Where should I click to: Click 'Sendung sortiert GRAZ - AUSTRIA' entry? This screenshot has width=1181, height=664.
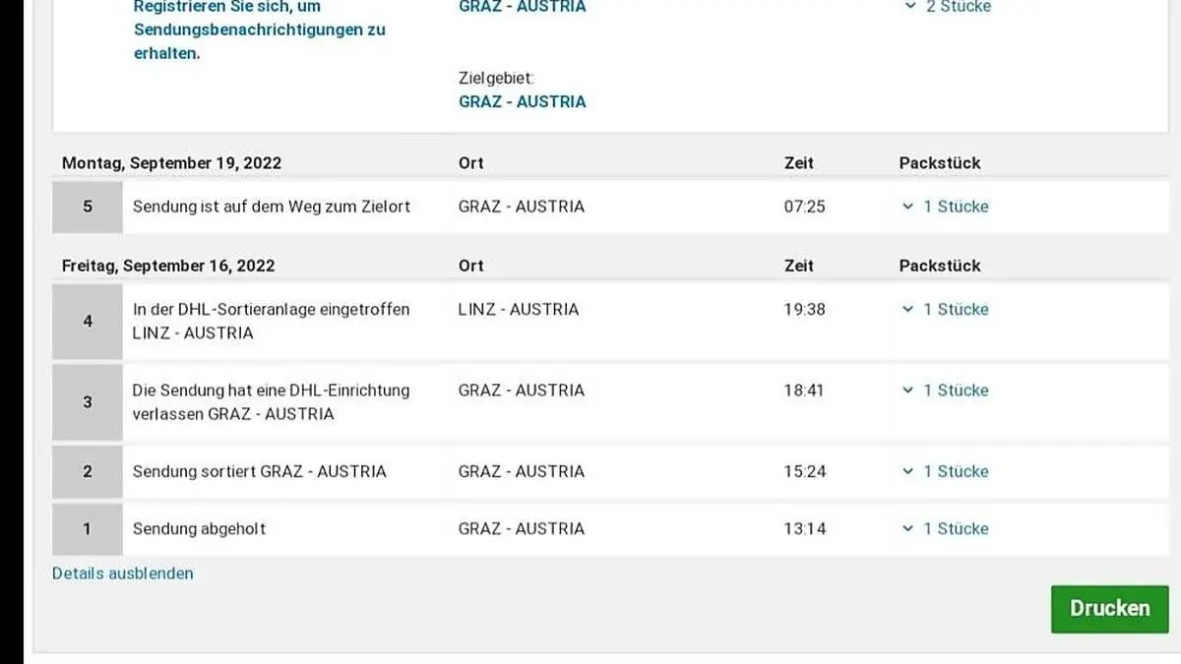pos(260,471)
